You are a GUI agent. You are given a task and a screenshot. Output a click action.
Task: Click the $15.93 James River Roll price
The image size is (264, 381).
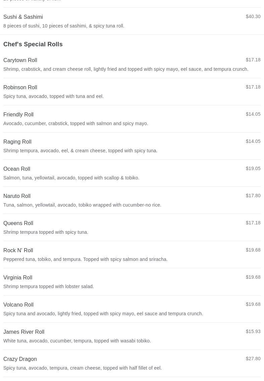(x=253, y=331)
